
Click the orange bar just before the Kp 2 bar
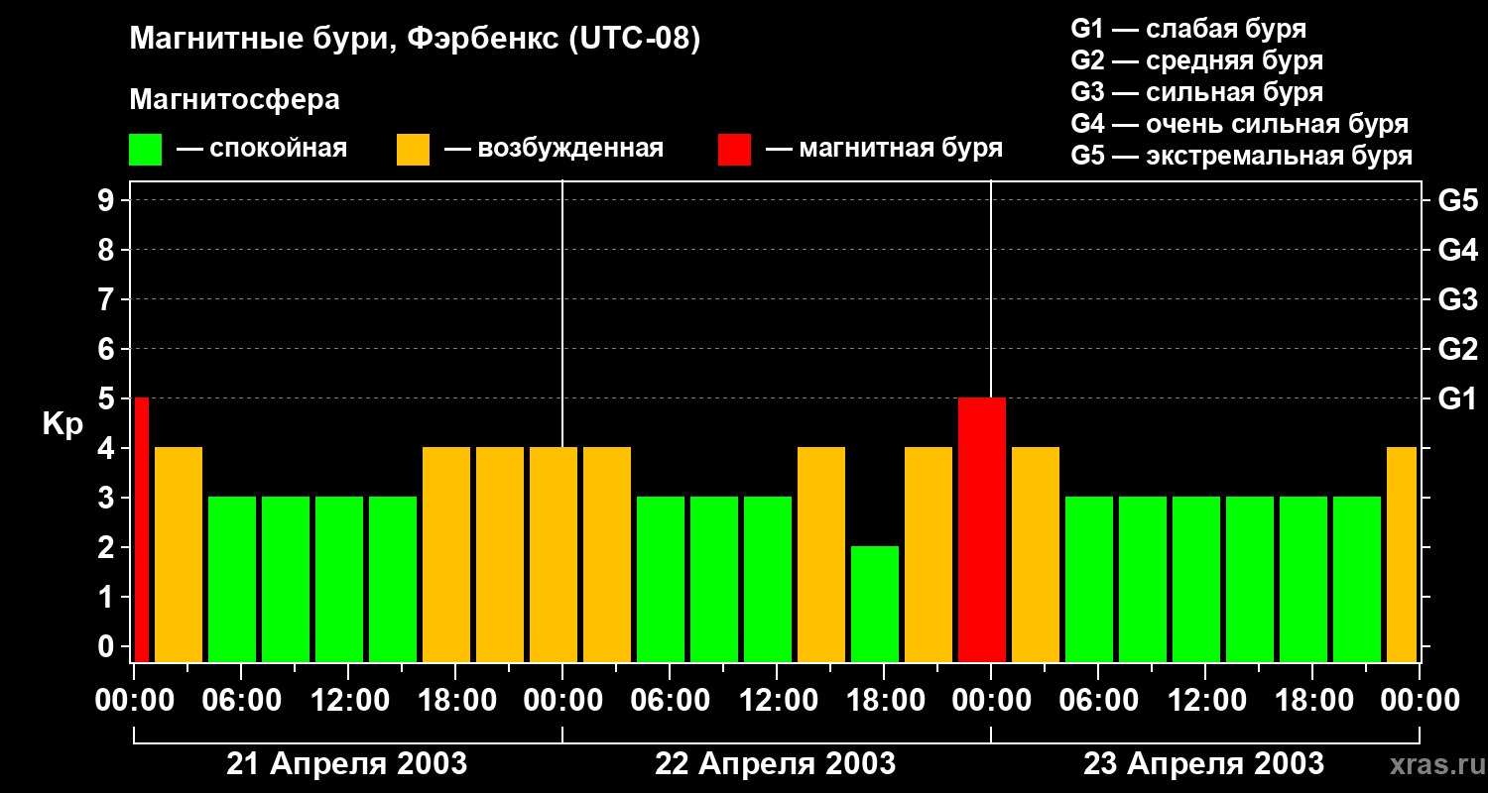[821, 554]
